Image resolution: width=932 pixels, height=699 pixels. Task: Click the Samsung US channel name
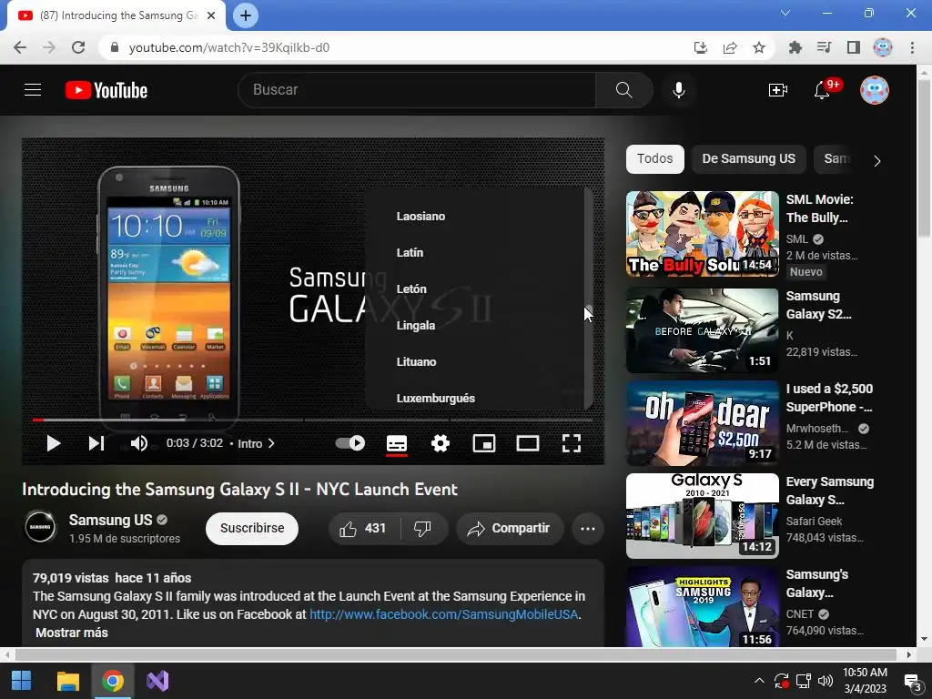coord(110,520)
